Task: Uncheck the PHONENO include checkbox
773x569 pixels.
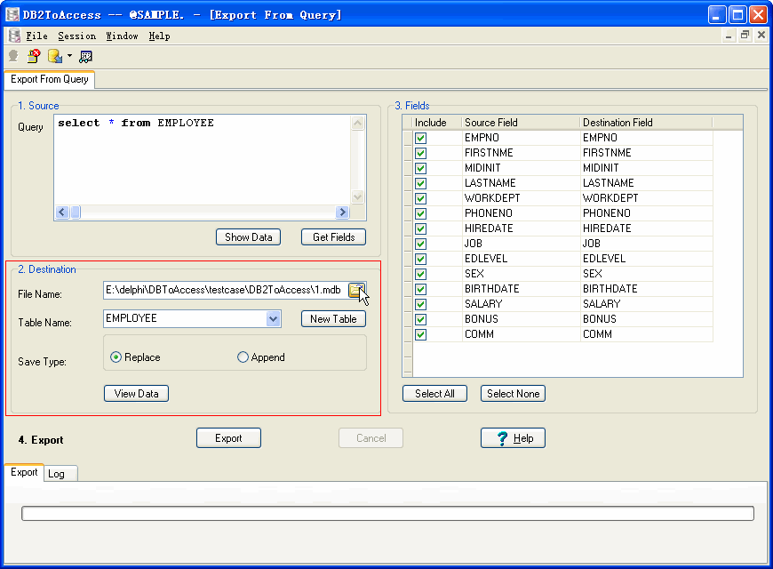Action: coord(420,213)
